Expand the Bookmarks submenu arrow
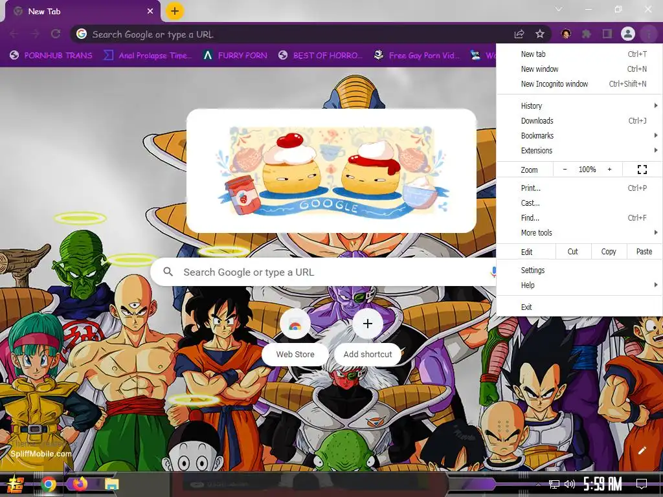The height and width of the screenshot is (497, 663). [x=655, y=136]
